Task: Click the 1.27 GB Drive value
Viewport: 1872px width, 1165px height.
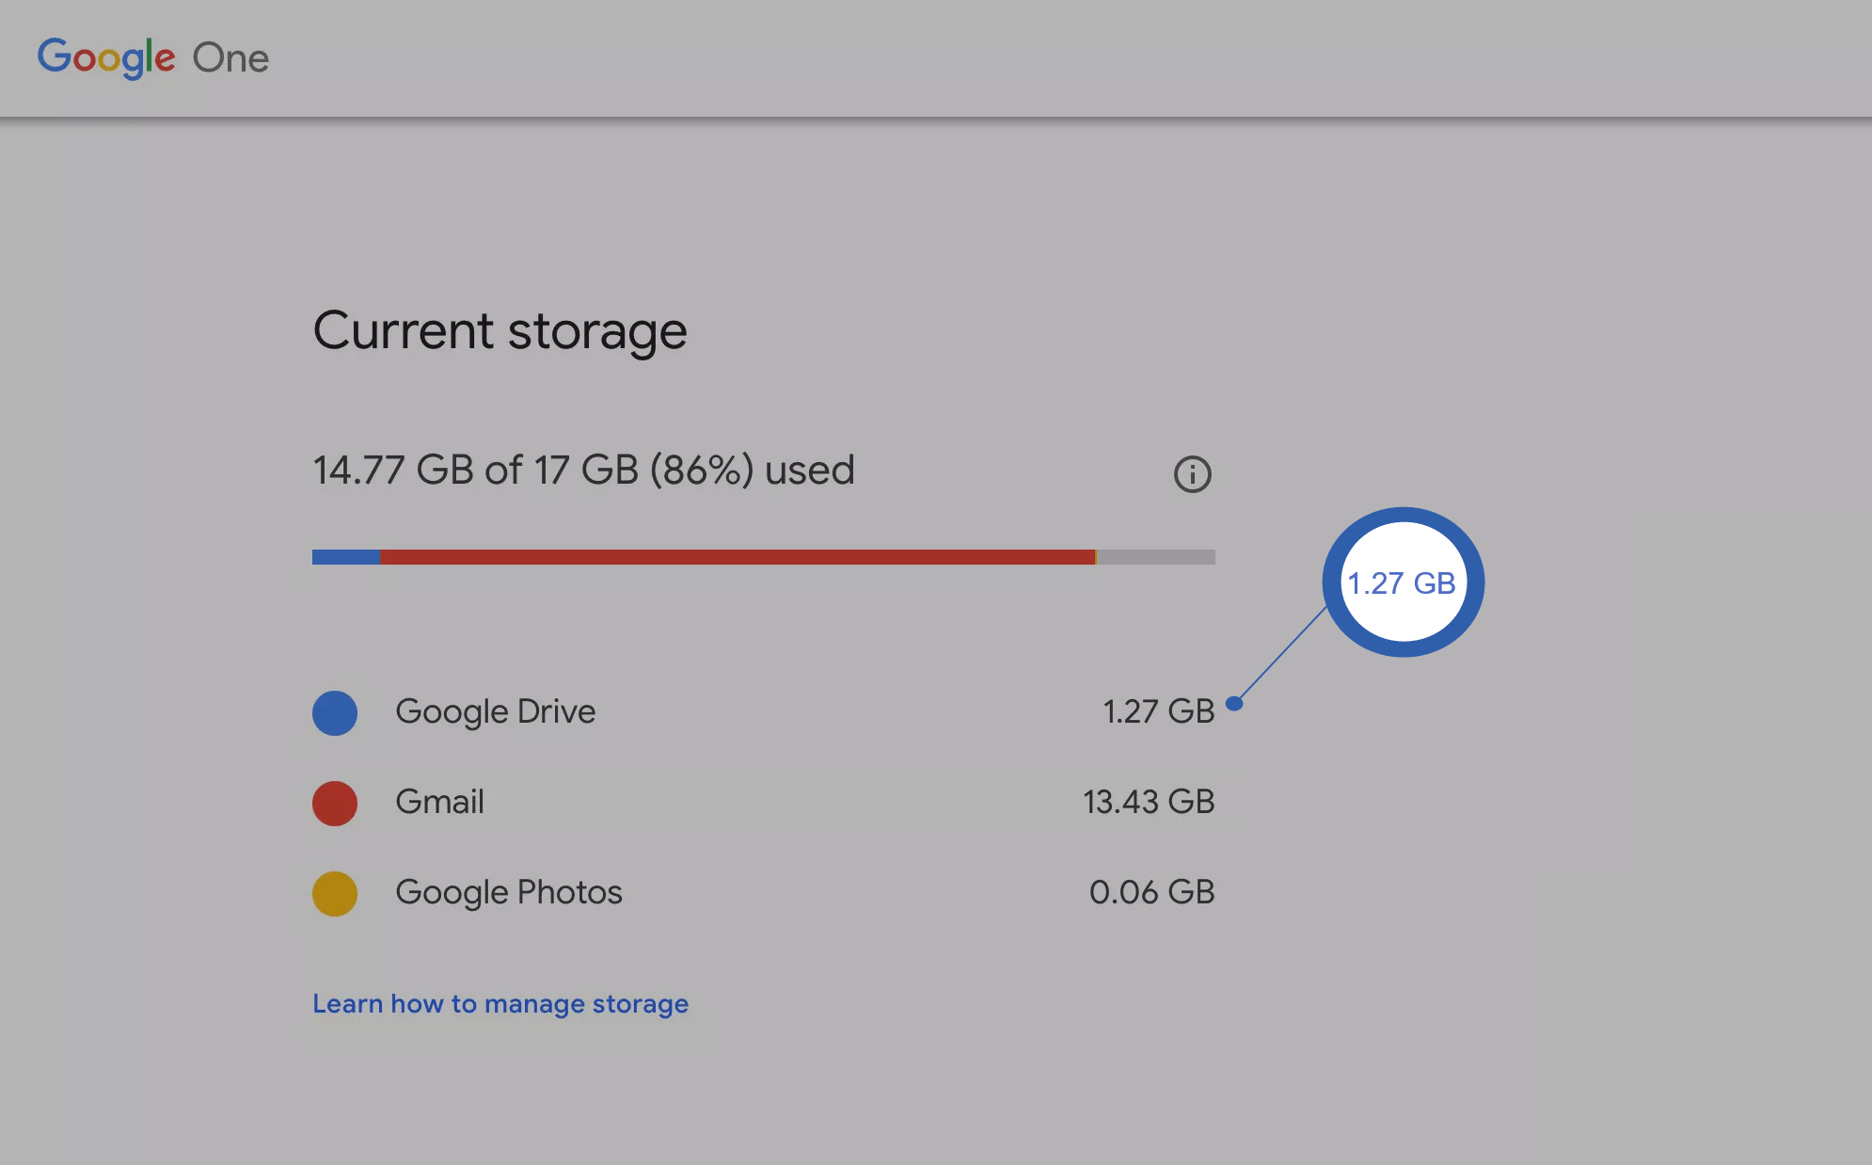Action: pos(1158,711)
